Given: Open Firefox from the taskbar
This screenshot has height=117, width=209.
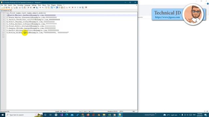Looking at the screenshot, I should (88, 115).
